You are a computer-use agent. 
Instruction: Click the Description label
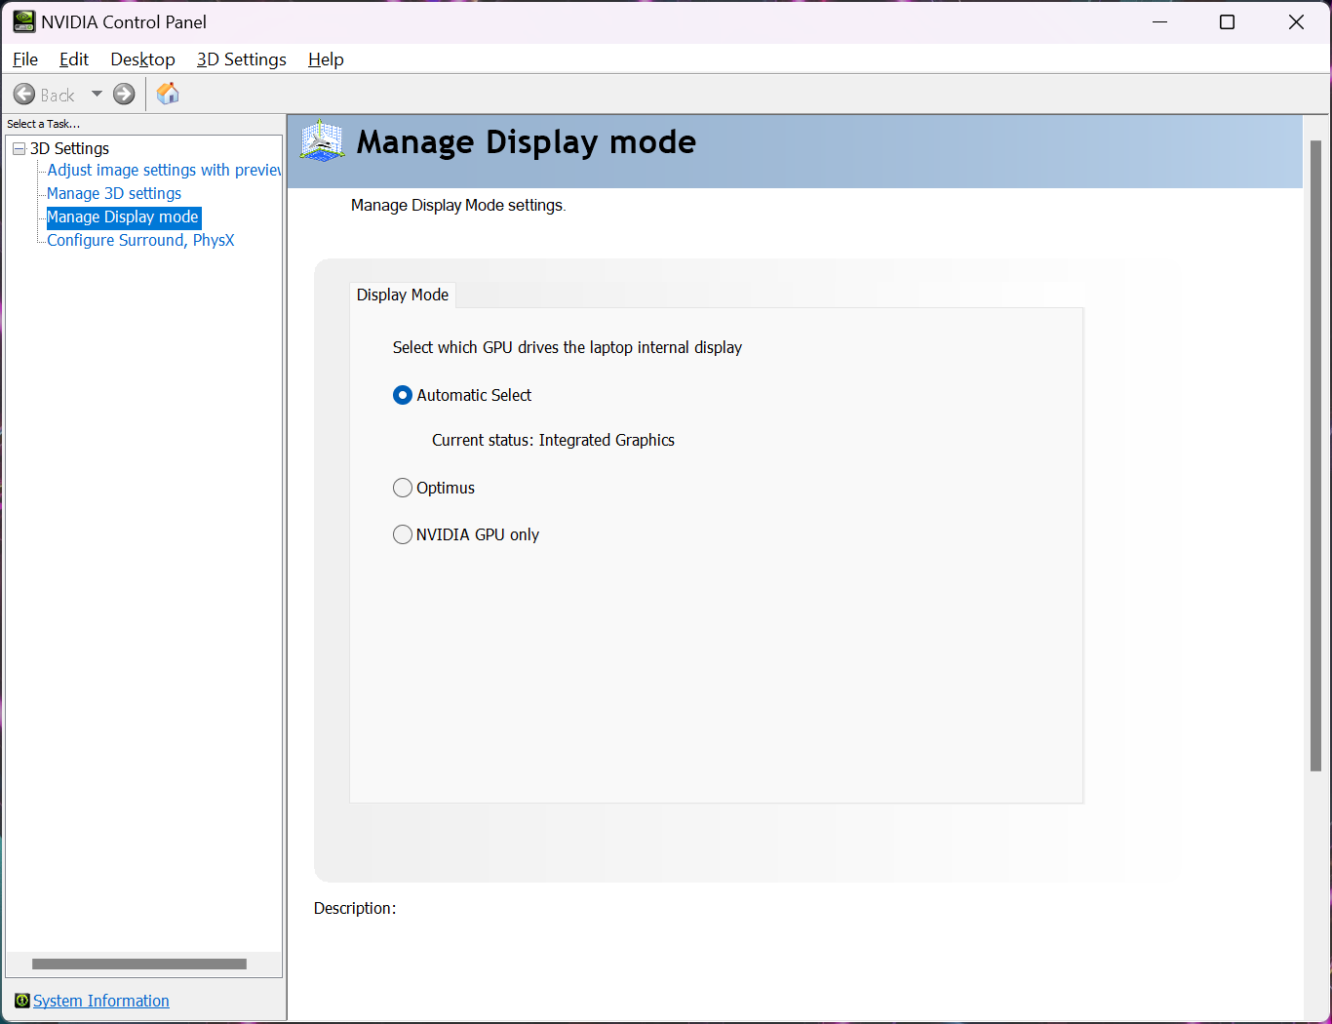point(355,908)
